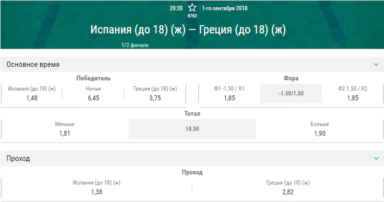This screenshot has height=202, width=384.
Task: Click the Основное время section header
Action: (x=192, y=64)
